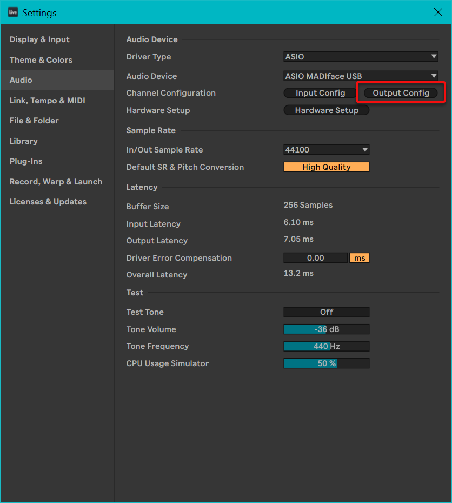
Task: Expand the Driver Type ASIO dropdown
Action: pyautogui.click(x=361, y=57)
